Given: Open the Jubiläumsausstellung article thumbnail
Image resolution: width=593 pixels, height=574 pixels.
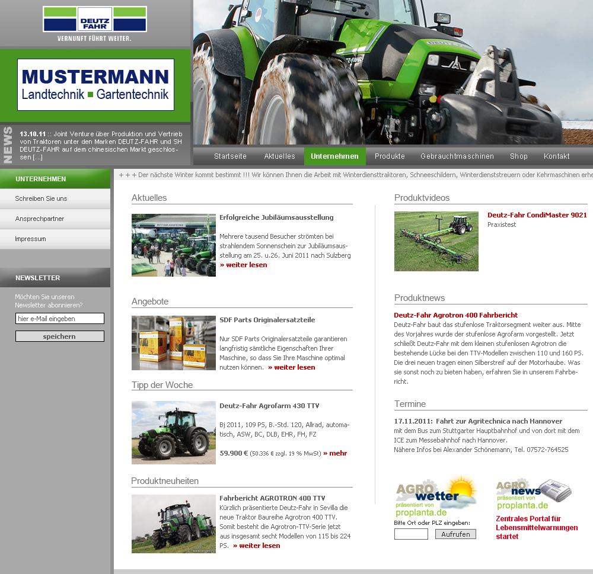Looking at the screenshot, I should pyautogui.click(x=173, y=245).
